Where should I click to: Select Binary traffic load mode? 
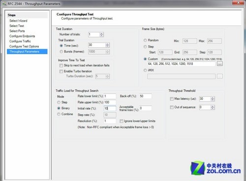[x=59, y=108]
